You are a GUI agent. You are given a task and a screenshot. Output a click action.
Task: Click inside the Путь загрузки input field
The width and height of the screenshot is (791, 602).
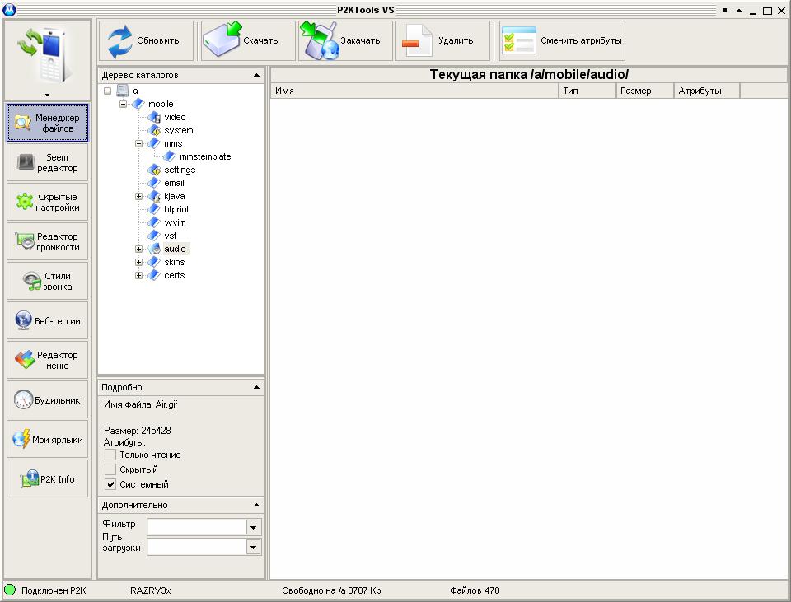coord(197,547)
